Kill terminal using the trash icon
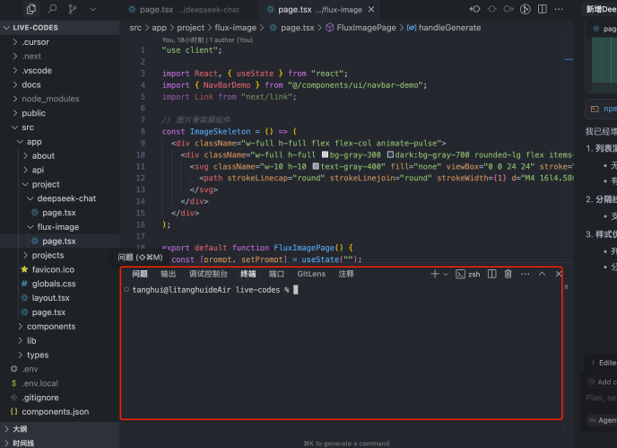Viewport: 617px width, 448px height. pyautogui.click(x=508, y=274)
